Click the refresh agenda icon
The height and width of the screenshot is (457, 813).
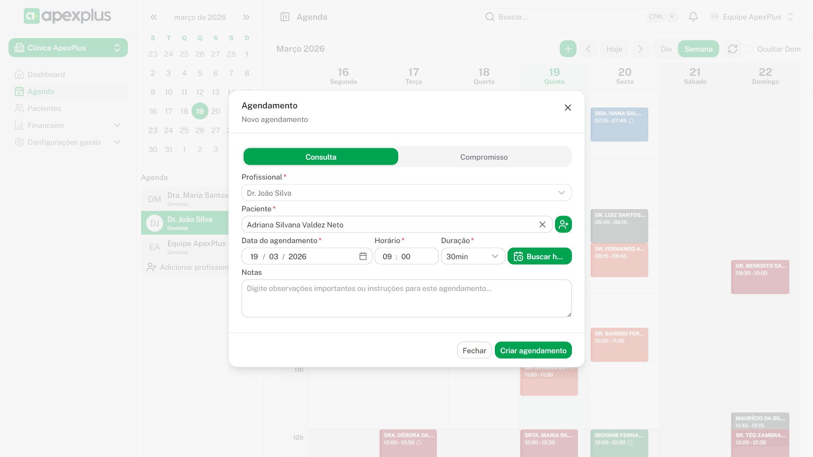733,49
